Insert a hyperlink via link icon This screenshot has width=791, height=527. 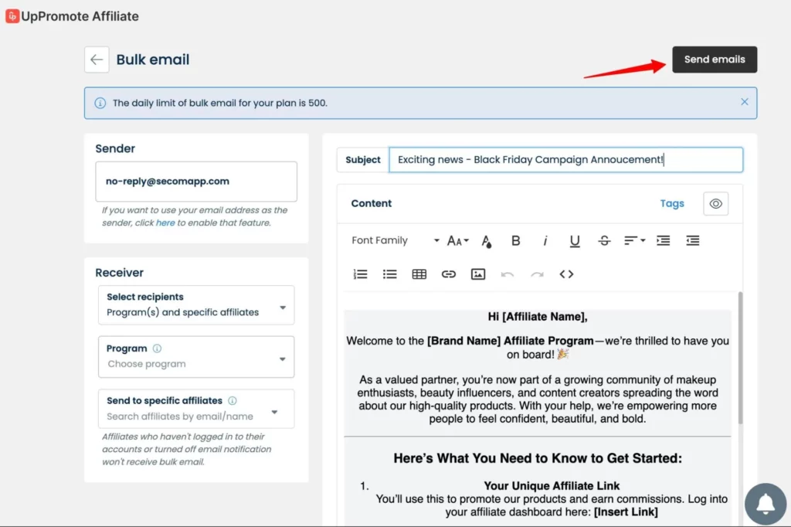[449, 274]
